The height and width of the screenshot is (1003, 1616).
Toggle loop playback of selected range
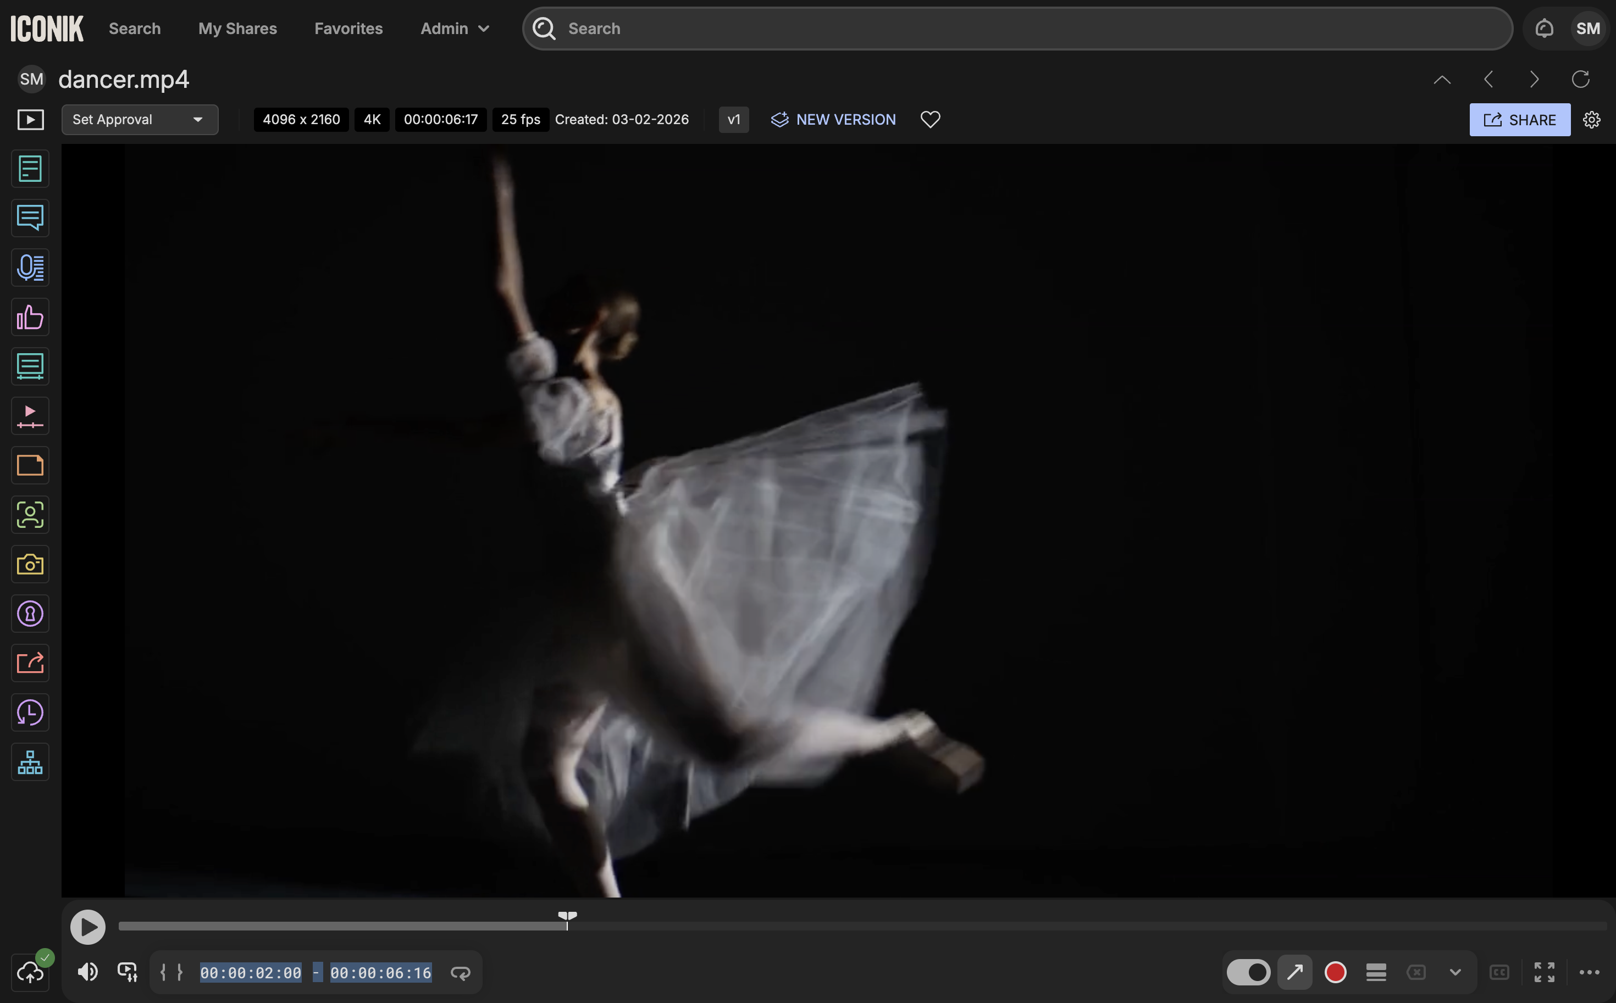460,972
